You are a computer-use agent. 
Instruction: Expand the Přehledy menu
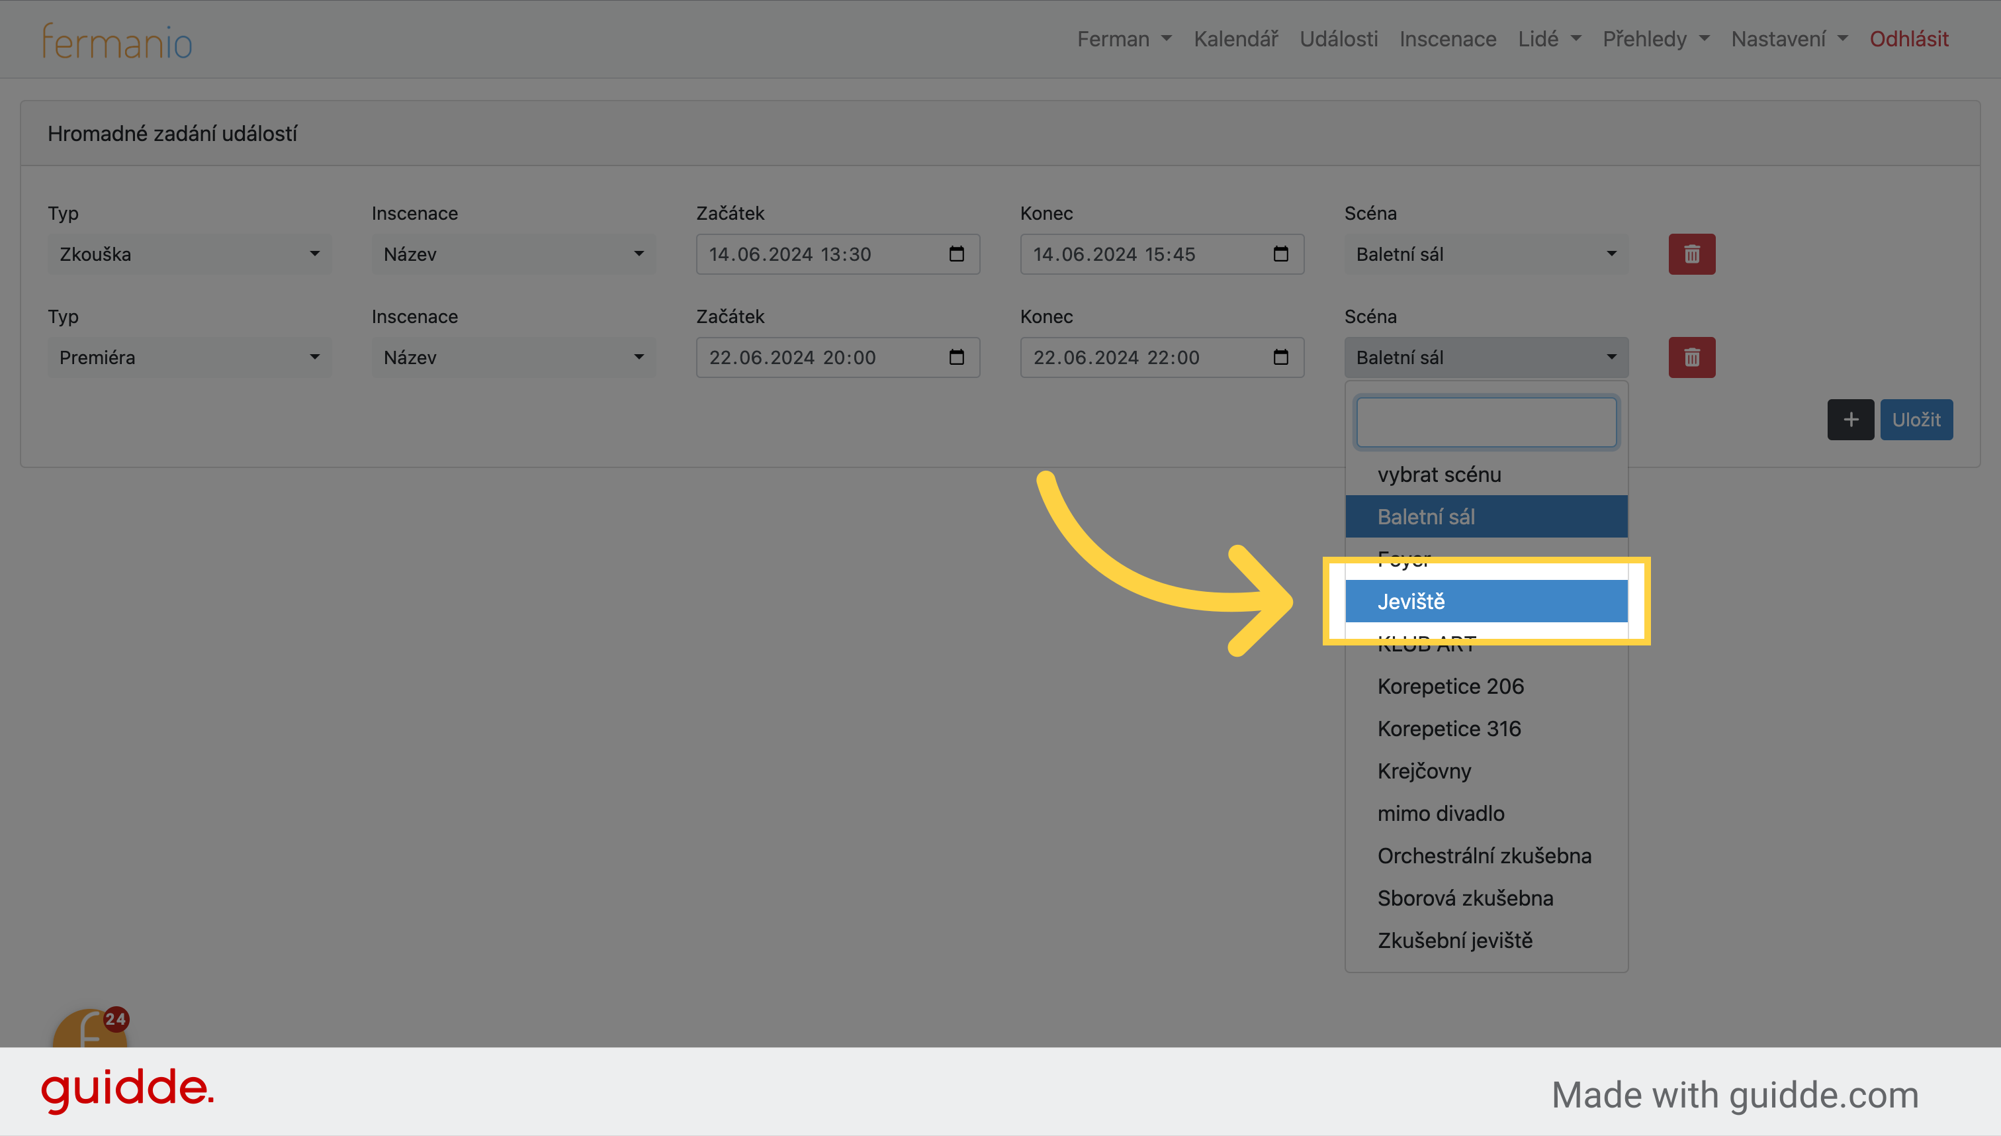(x=1656, y=39)
